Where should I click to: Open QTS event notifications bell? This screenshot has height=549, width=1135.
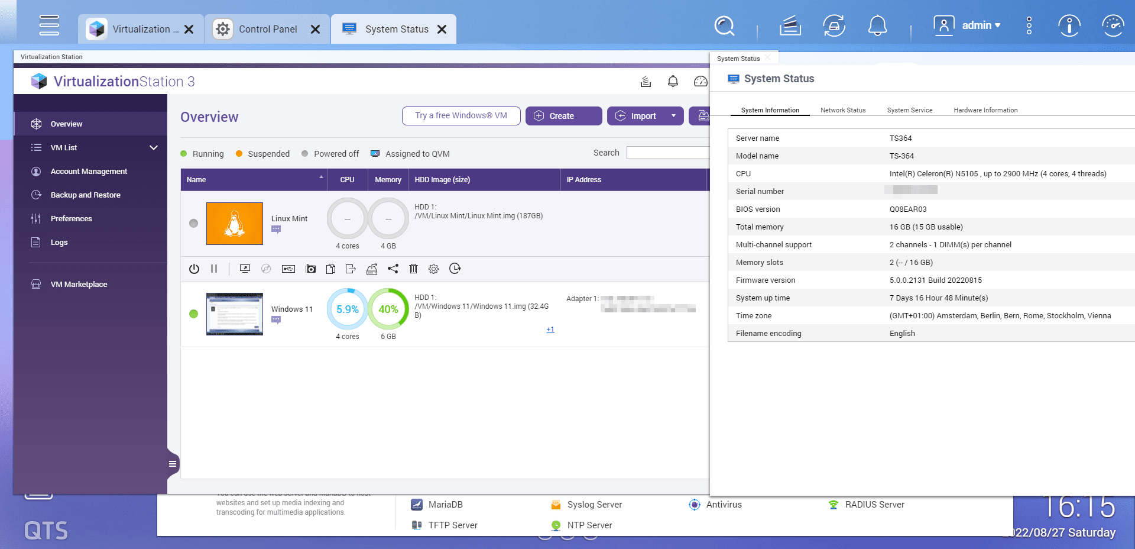pyautogui.click(x=877, y=26)
